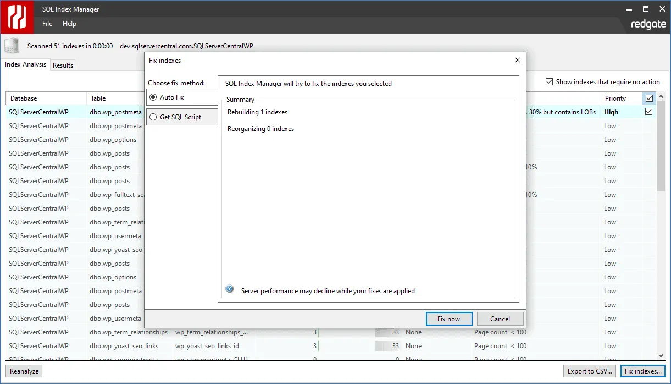Click "Server performance may decline" warning text
Screen dimensions: 671x384
(328, 290)
